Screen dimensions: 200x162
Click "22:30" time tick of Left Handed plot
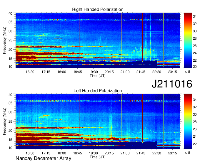pos(157,153)
